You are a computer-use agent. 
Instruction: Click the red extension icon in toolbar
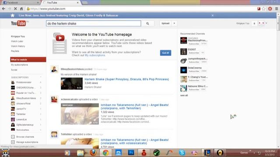[x=270, y=9]
